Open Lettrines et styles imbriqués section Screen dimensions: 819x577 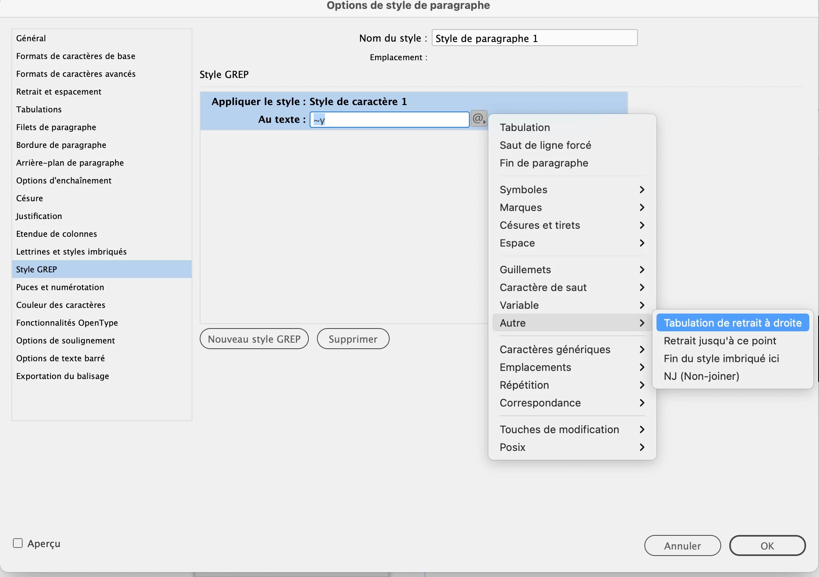pyautogui.click(x=72, y=252)
